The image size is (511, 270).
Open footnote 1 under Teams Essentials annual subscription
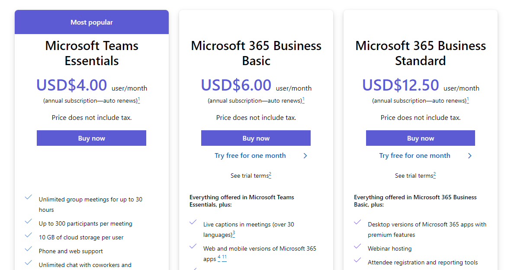(x=139, y=100)
